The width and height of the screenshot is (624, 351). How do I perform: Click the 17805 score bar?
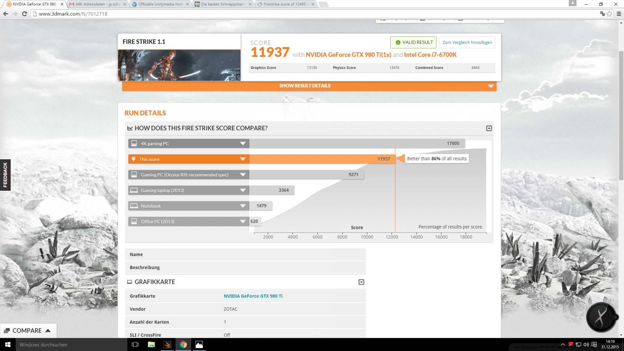[357, 144]
